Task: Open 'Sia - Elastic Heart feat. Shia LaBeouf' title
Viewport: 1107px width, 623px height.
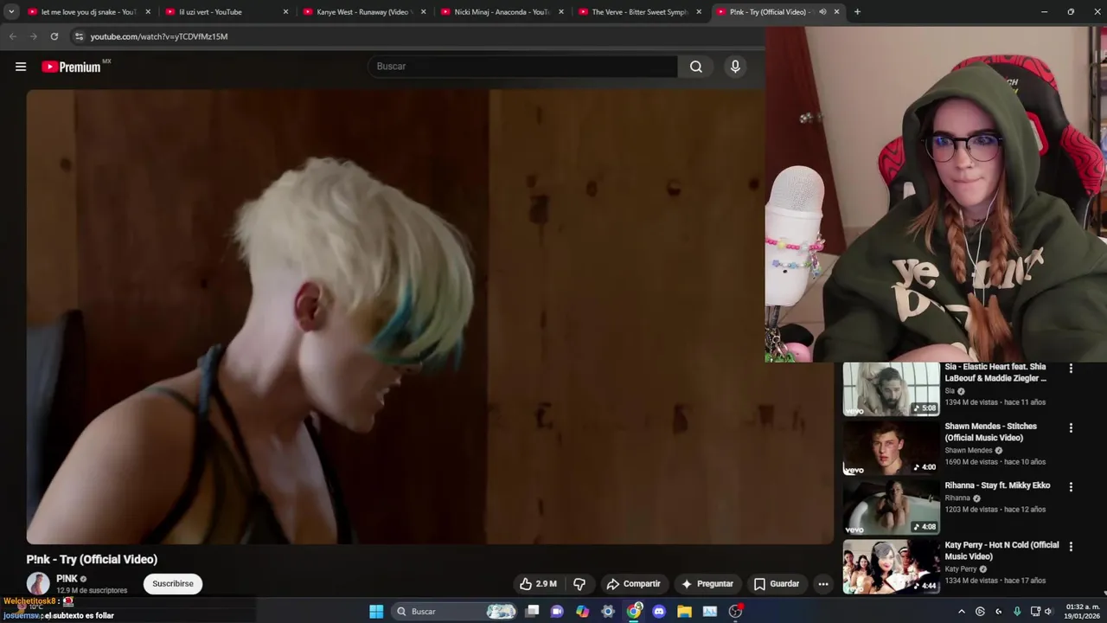Action: click(x=995, y=372)
